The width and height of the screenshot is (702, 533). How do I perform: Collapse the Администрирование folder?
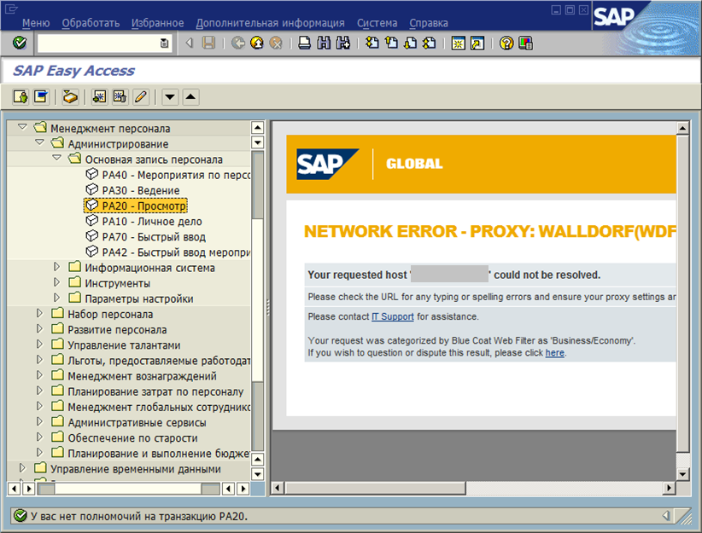[40, 142]
